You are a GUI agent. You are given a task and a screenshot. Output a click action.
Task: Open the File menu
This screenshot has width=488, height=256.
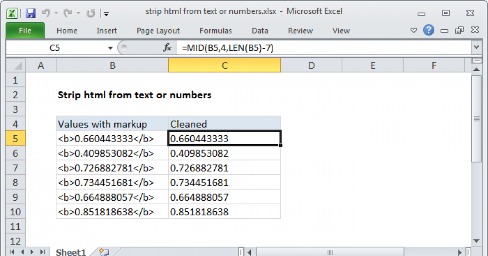click(25, 30)
